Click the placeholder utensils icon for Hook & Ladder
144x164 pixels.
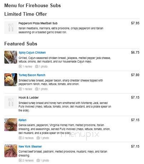pos(11,102)
